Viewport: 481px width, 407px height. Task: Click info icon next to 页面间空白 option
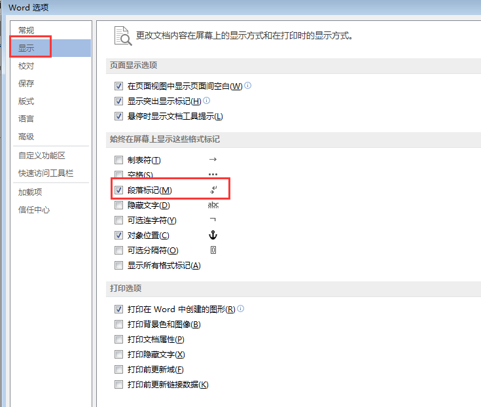[x=248, y=85]
